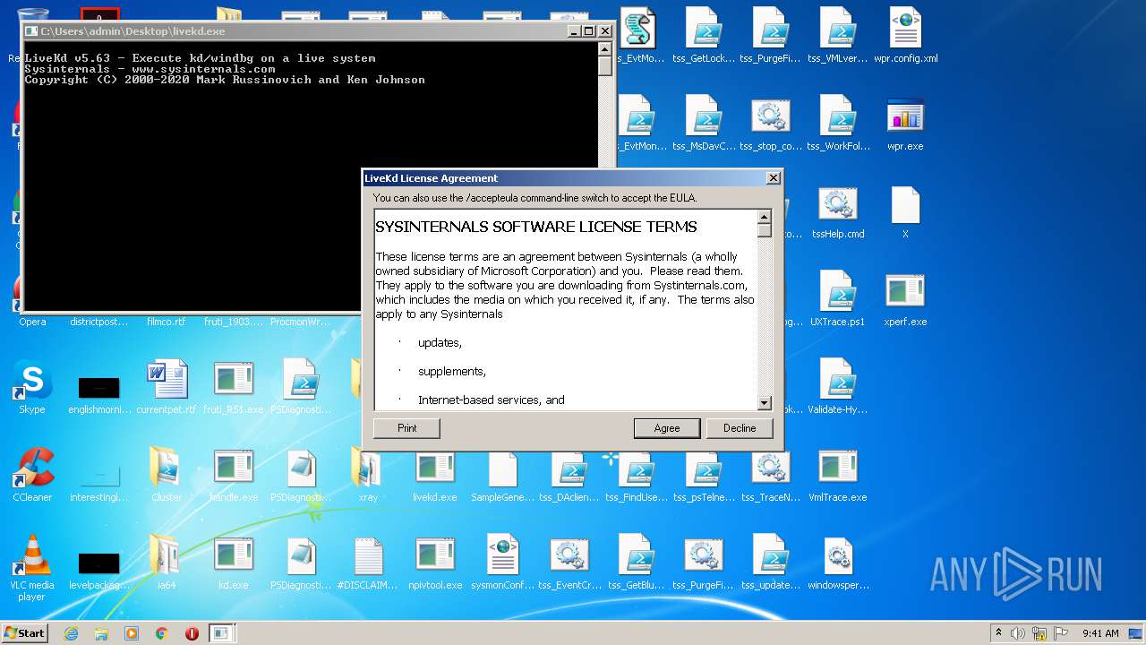The image size is (1146, 645).
Task: Select the tss_EventCr... batch file icon
Action: (569, 563)
